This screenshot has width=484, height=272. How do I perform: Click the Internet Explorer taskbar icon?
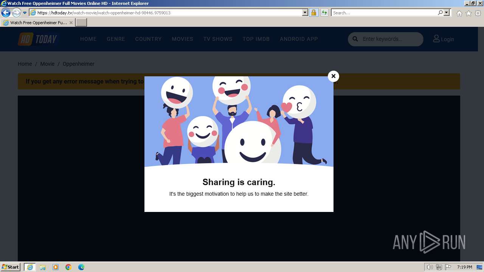30,267
